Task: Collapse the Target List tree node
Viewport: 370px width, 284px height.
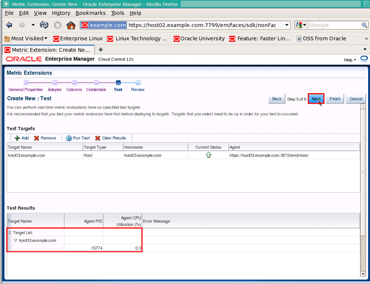Action: point(10,233)
